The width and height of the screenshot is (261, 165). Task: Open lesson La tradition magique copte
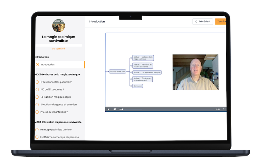(x=56, y=97)
